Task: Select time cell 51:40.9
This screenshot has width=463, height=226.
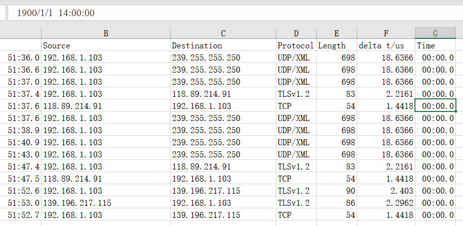Action: pyautogui.click(x=21, y=142)
